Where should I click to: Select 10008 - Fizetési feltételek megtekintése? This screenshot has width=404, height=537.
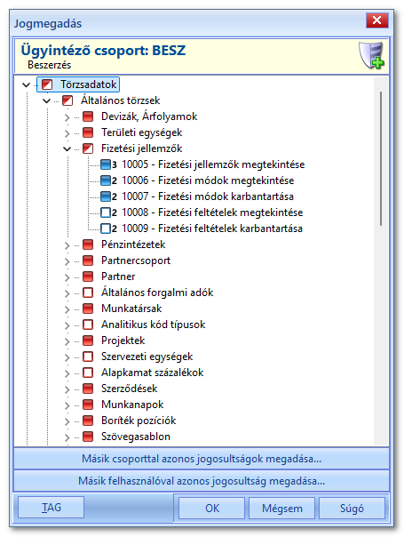tap(212, 212)
